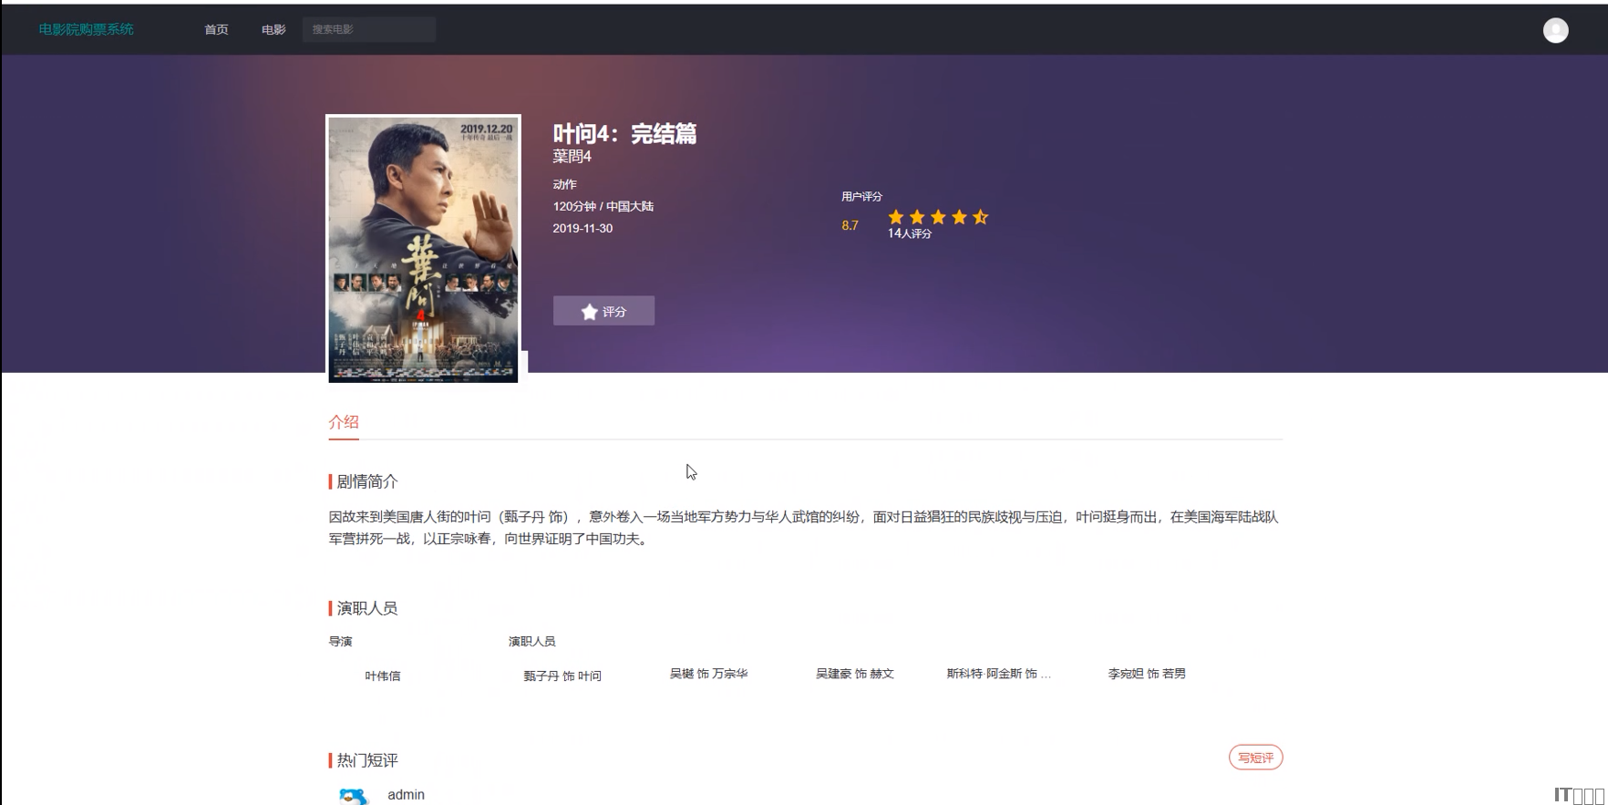The width and height of the screenshot is (1608, 805).
Task: Open the 电影 movies menu item
Action: click(x=273, y=30)
